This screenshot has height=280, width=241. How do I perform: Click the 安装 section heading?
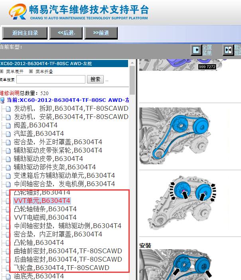tap(145, 245)
